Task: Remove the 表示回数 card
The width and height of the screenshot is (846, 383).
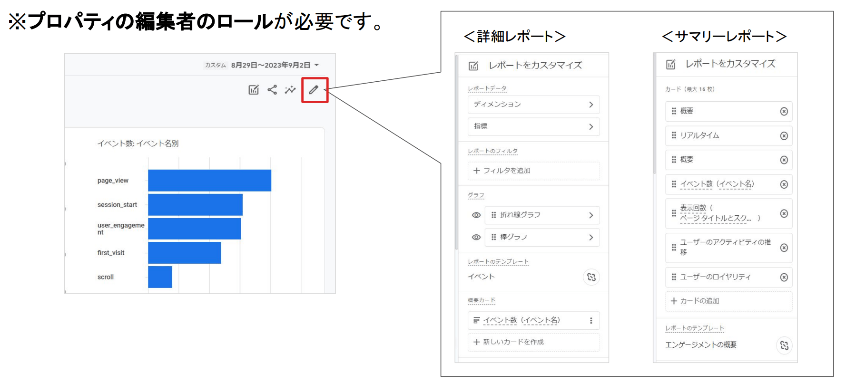Action: tap(784, 214)
